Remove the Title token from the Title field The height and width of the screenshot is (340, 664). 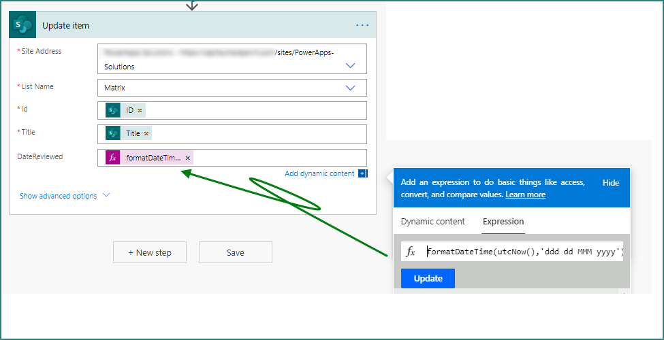pyautogui.click(x=146, y=134)
